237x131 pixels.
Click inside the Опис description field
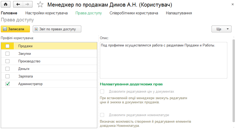pyautogui.click(x=164, y=60)
